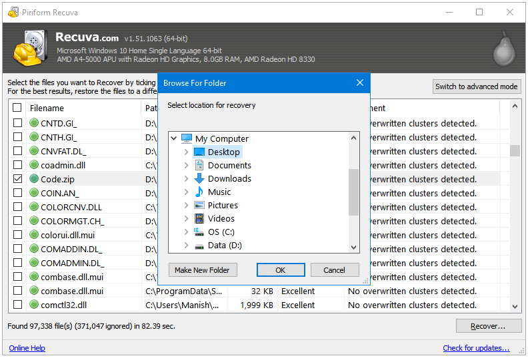Open the Online Help link
Viewport: 528px width, 358px height.
click(x=27, y=348)
